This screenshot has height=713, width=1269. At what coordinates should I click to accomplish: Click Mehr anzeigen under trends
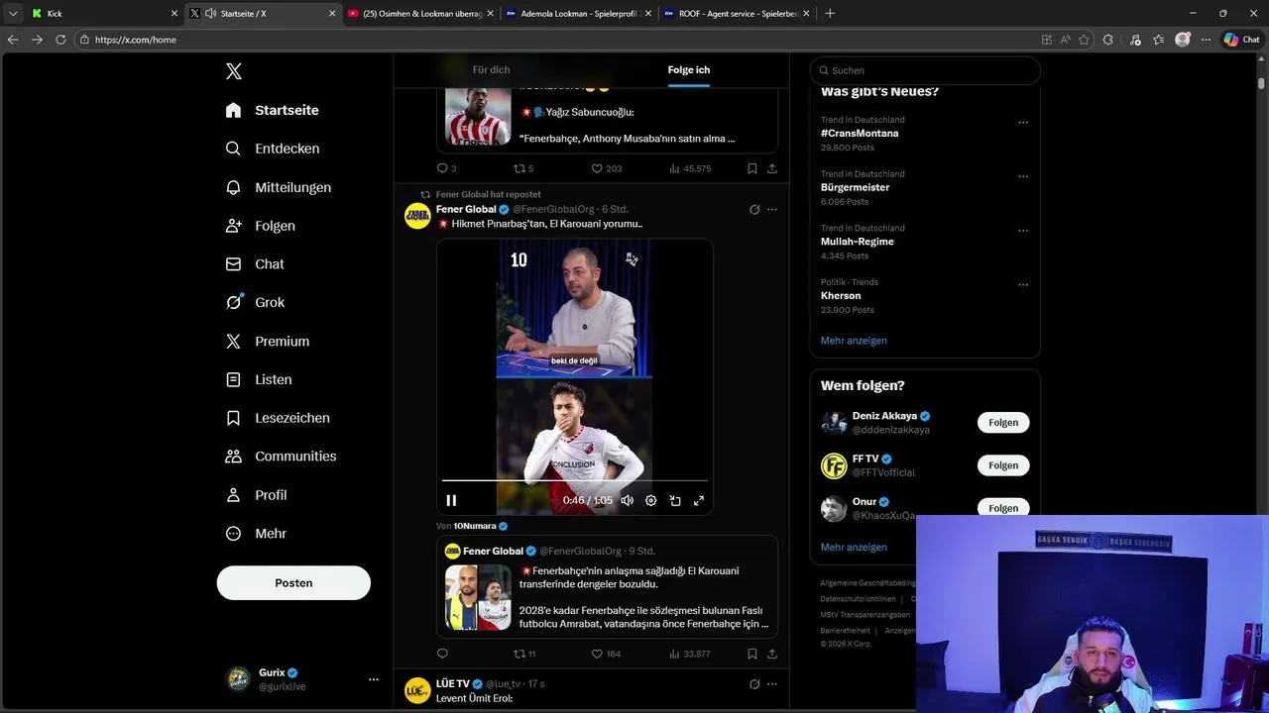pos(854,341)
